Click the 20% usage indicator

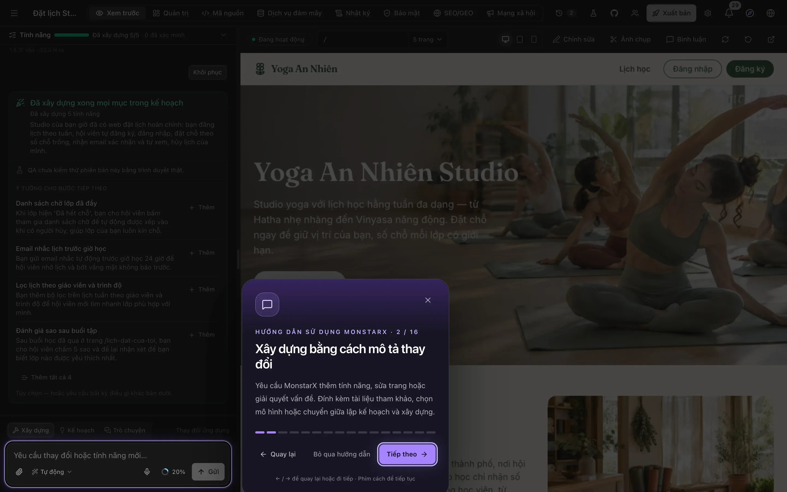click(173, 471)
